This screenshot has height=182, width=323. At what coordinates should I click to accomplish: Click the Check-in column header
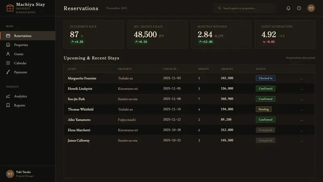click(170, 69)
